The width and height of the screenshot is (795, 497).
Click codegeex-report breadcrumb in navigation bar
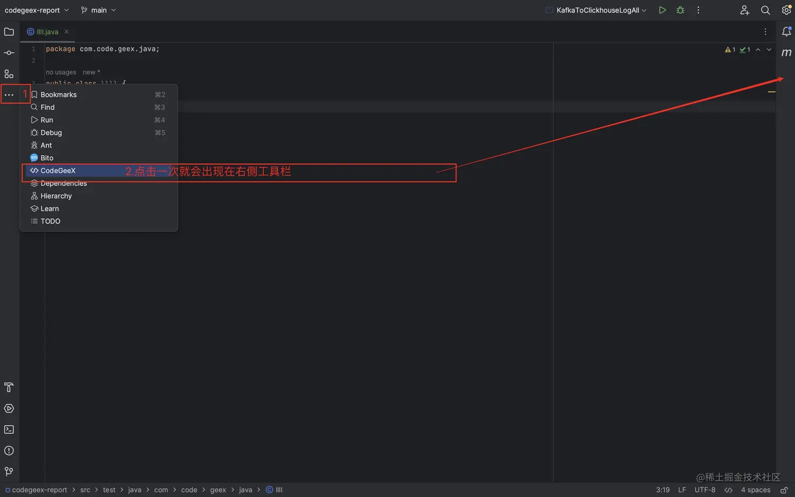click(x=36, y=490)
